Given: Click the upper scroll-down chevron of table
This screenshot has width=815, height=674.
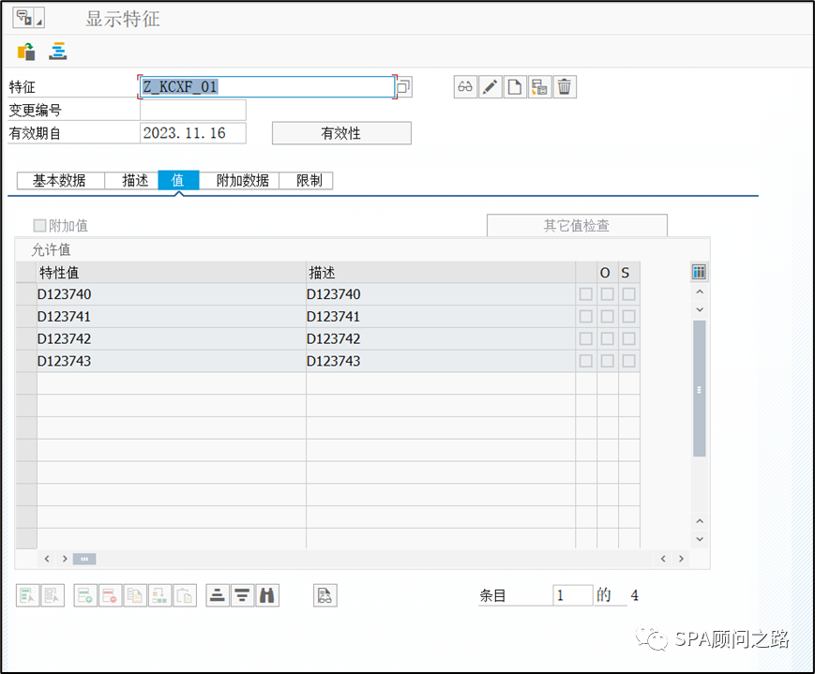Looking at the screenshot, I should click(x=700, y=309).
